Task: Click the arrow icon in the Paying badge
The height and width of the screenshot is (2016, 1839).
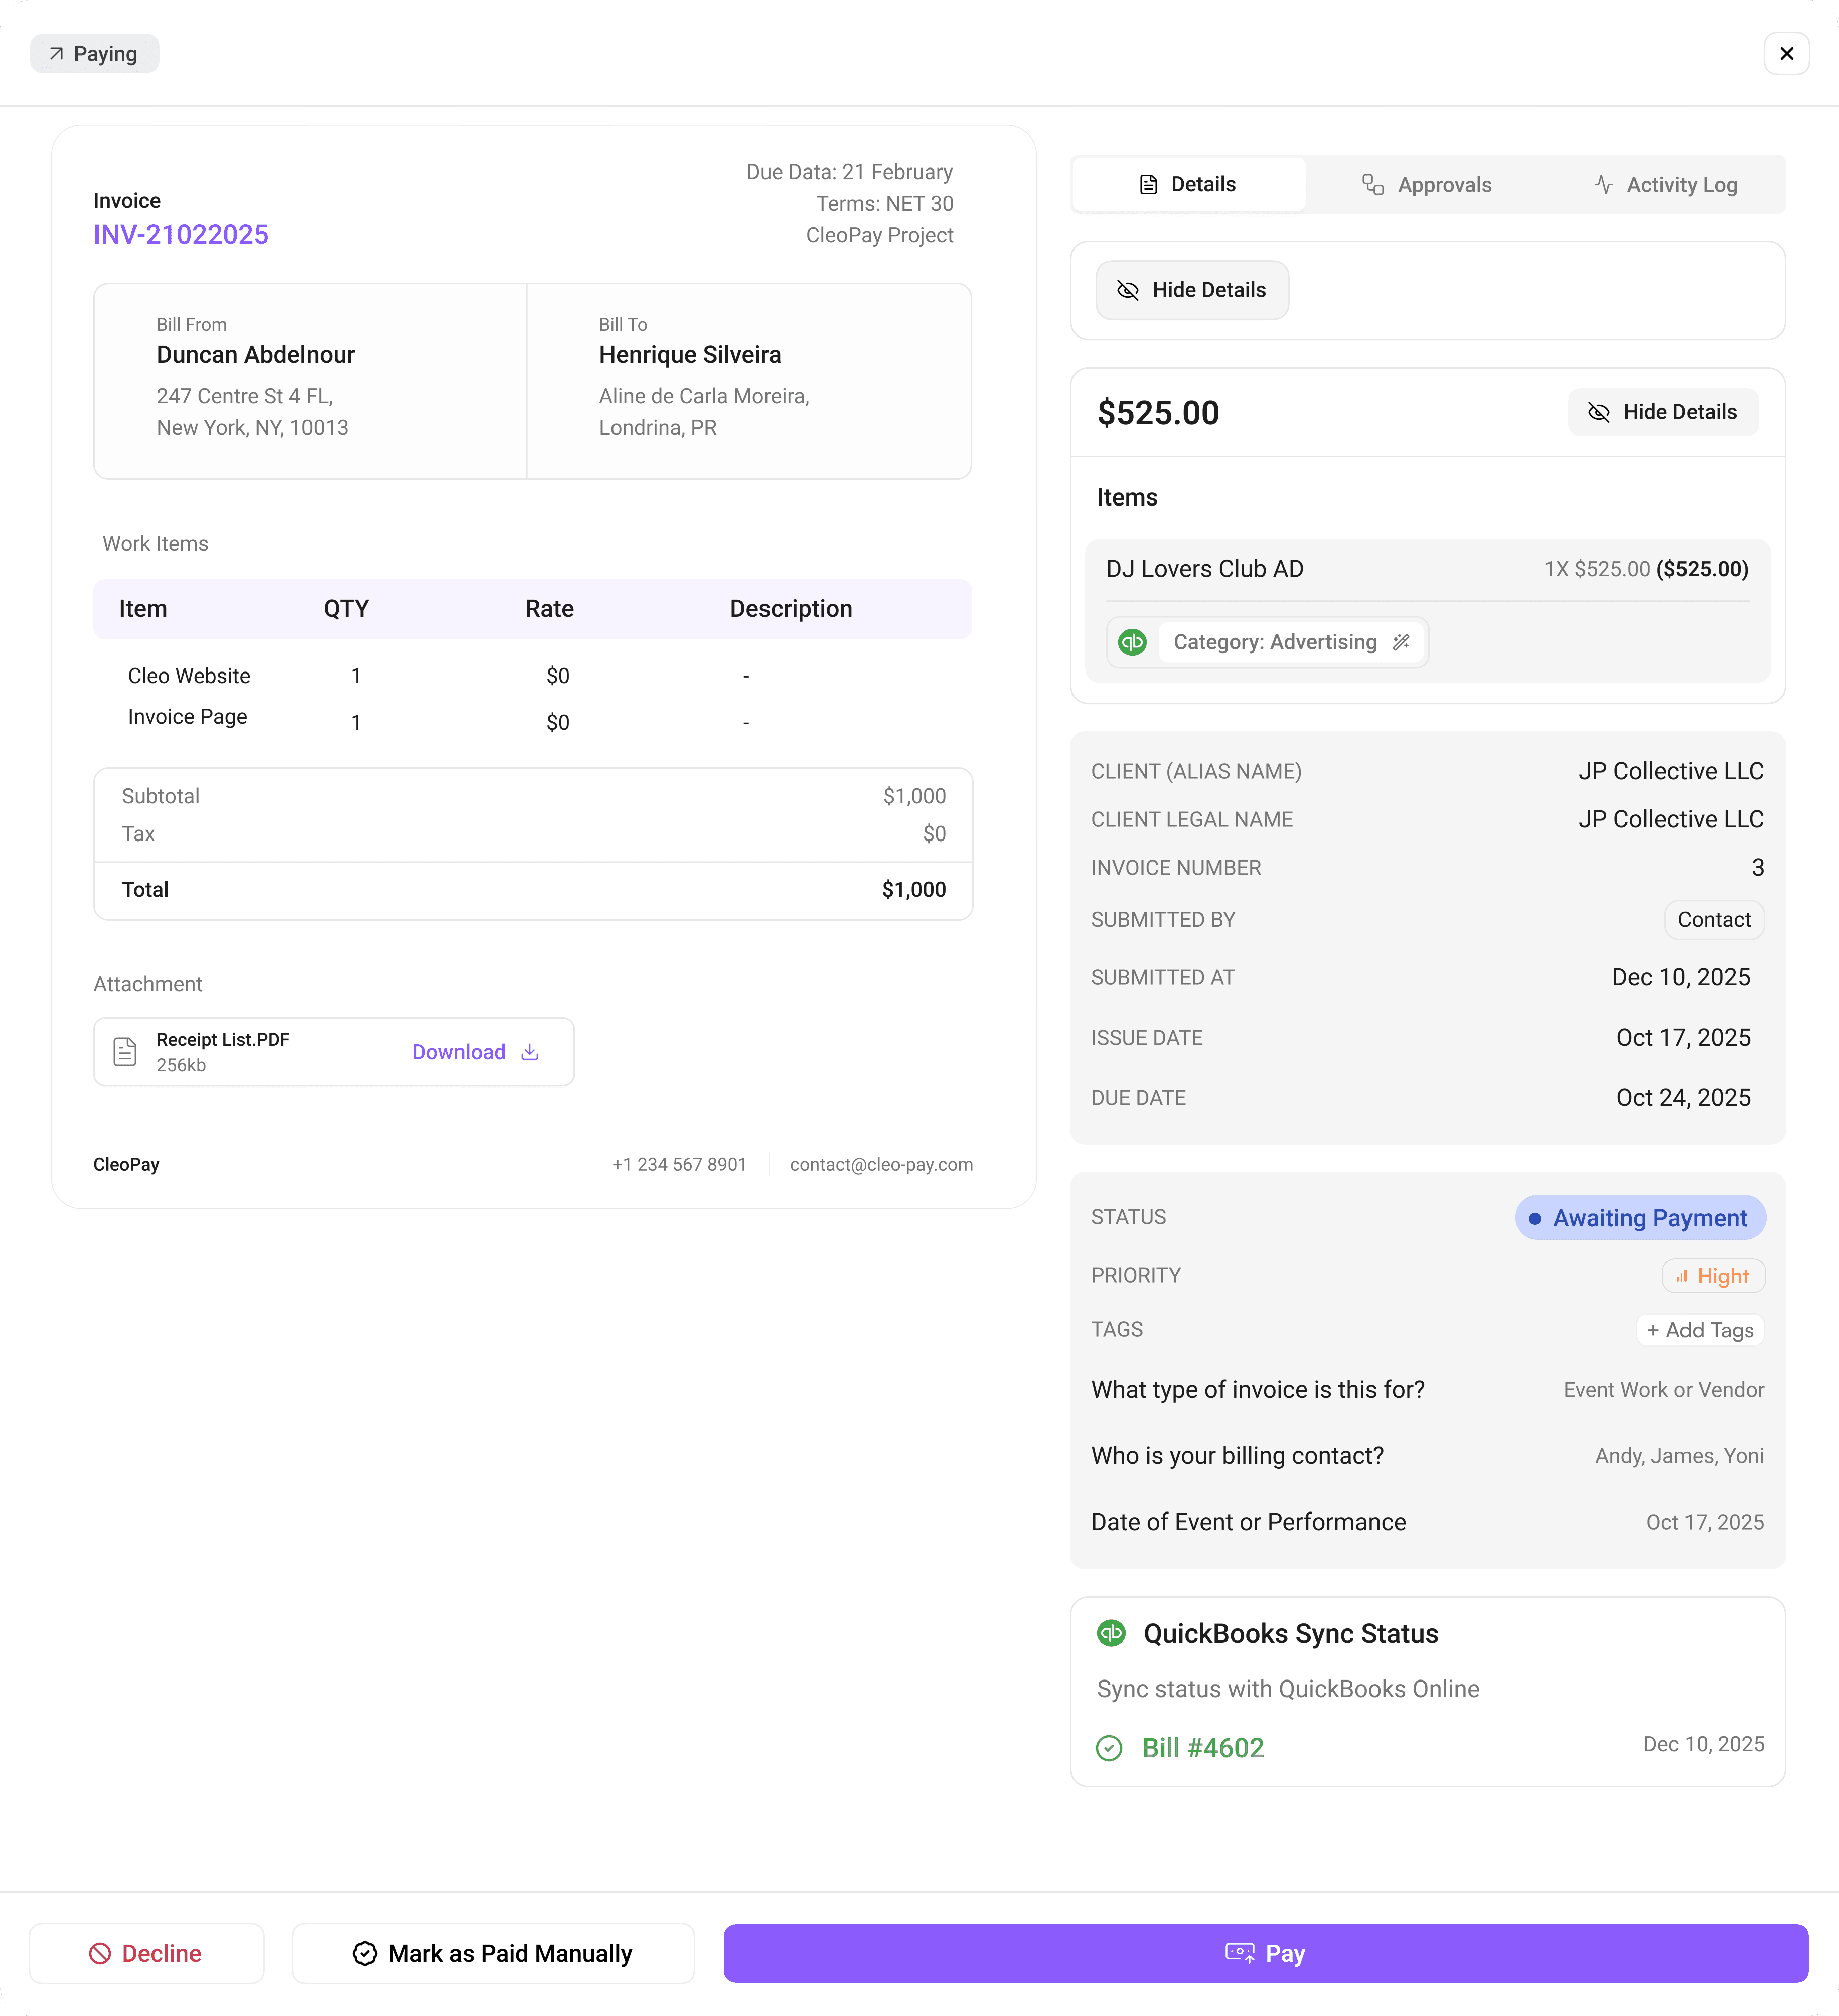Action: pyautogui.click(x=57, y=54)
